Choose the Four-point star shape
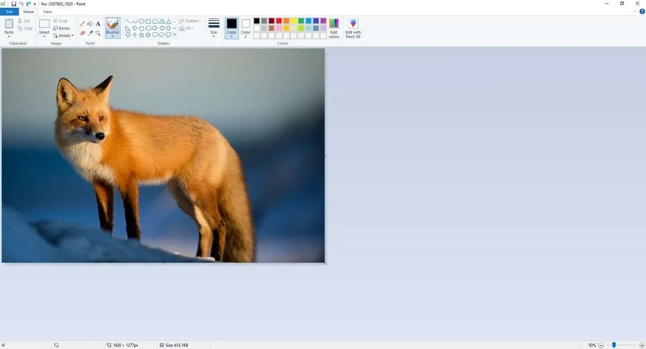This screenshot has height=349, width=646. (135, 35)
